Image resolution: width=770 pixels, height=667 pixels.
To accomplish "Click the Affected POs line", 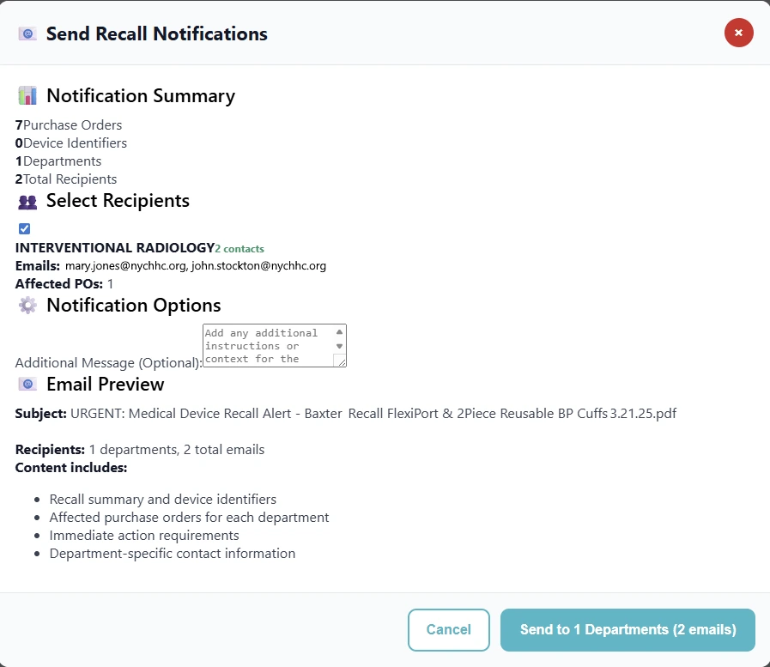I will [64, 284].
